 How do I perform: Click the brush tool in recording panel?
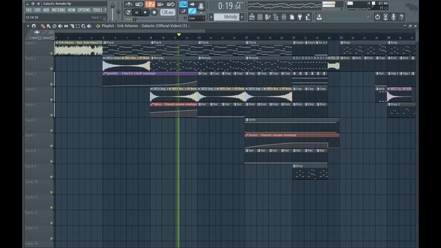tap(183, 11)
